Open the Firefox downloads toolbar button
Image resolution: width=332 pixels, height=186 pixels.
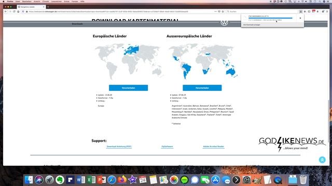coord(301,11)
